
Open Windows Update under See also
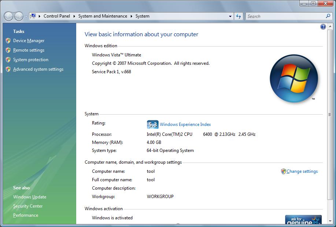coord(30,197)
